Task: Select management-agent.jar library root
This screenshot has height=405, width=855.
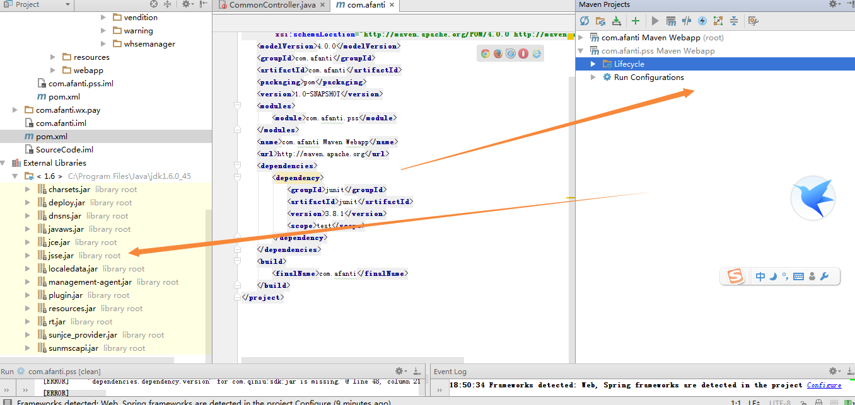Action: tap(108, 282)
